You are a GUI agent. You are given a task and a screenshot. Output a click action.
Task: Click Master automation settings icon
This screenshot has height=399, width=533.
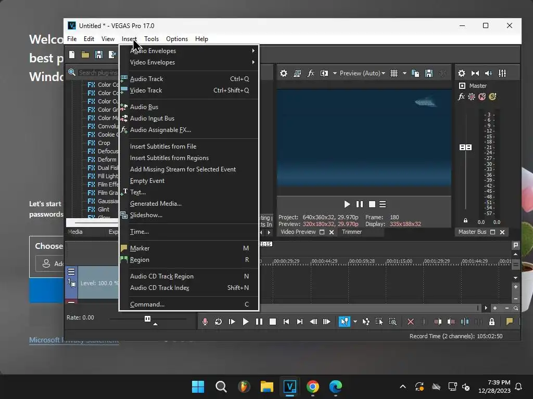[472, 97]
